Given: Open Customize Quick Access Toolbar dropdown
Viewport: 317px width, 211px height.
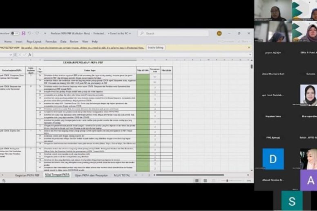Looking at the screenshot, I should pos(45,33).
